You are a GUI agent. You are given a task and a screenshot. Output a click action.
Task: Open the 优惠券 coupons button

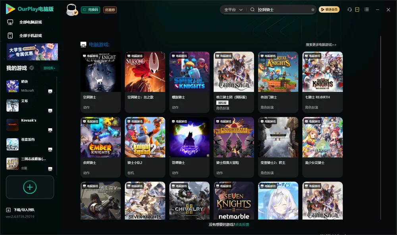pos(110,10)
